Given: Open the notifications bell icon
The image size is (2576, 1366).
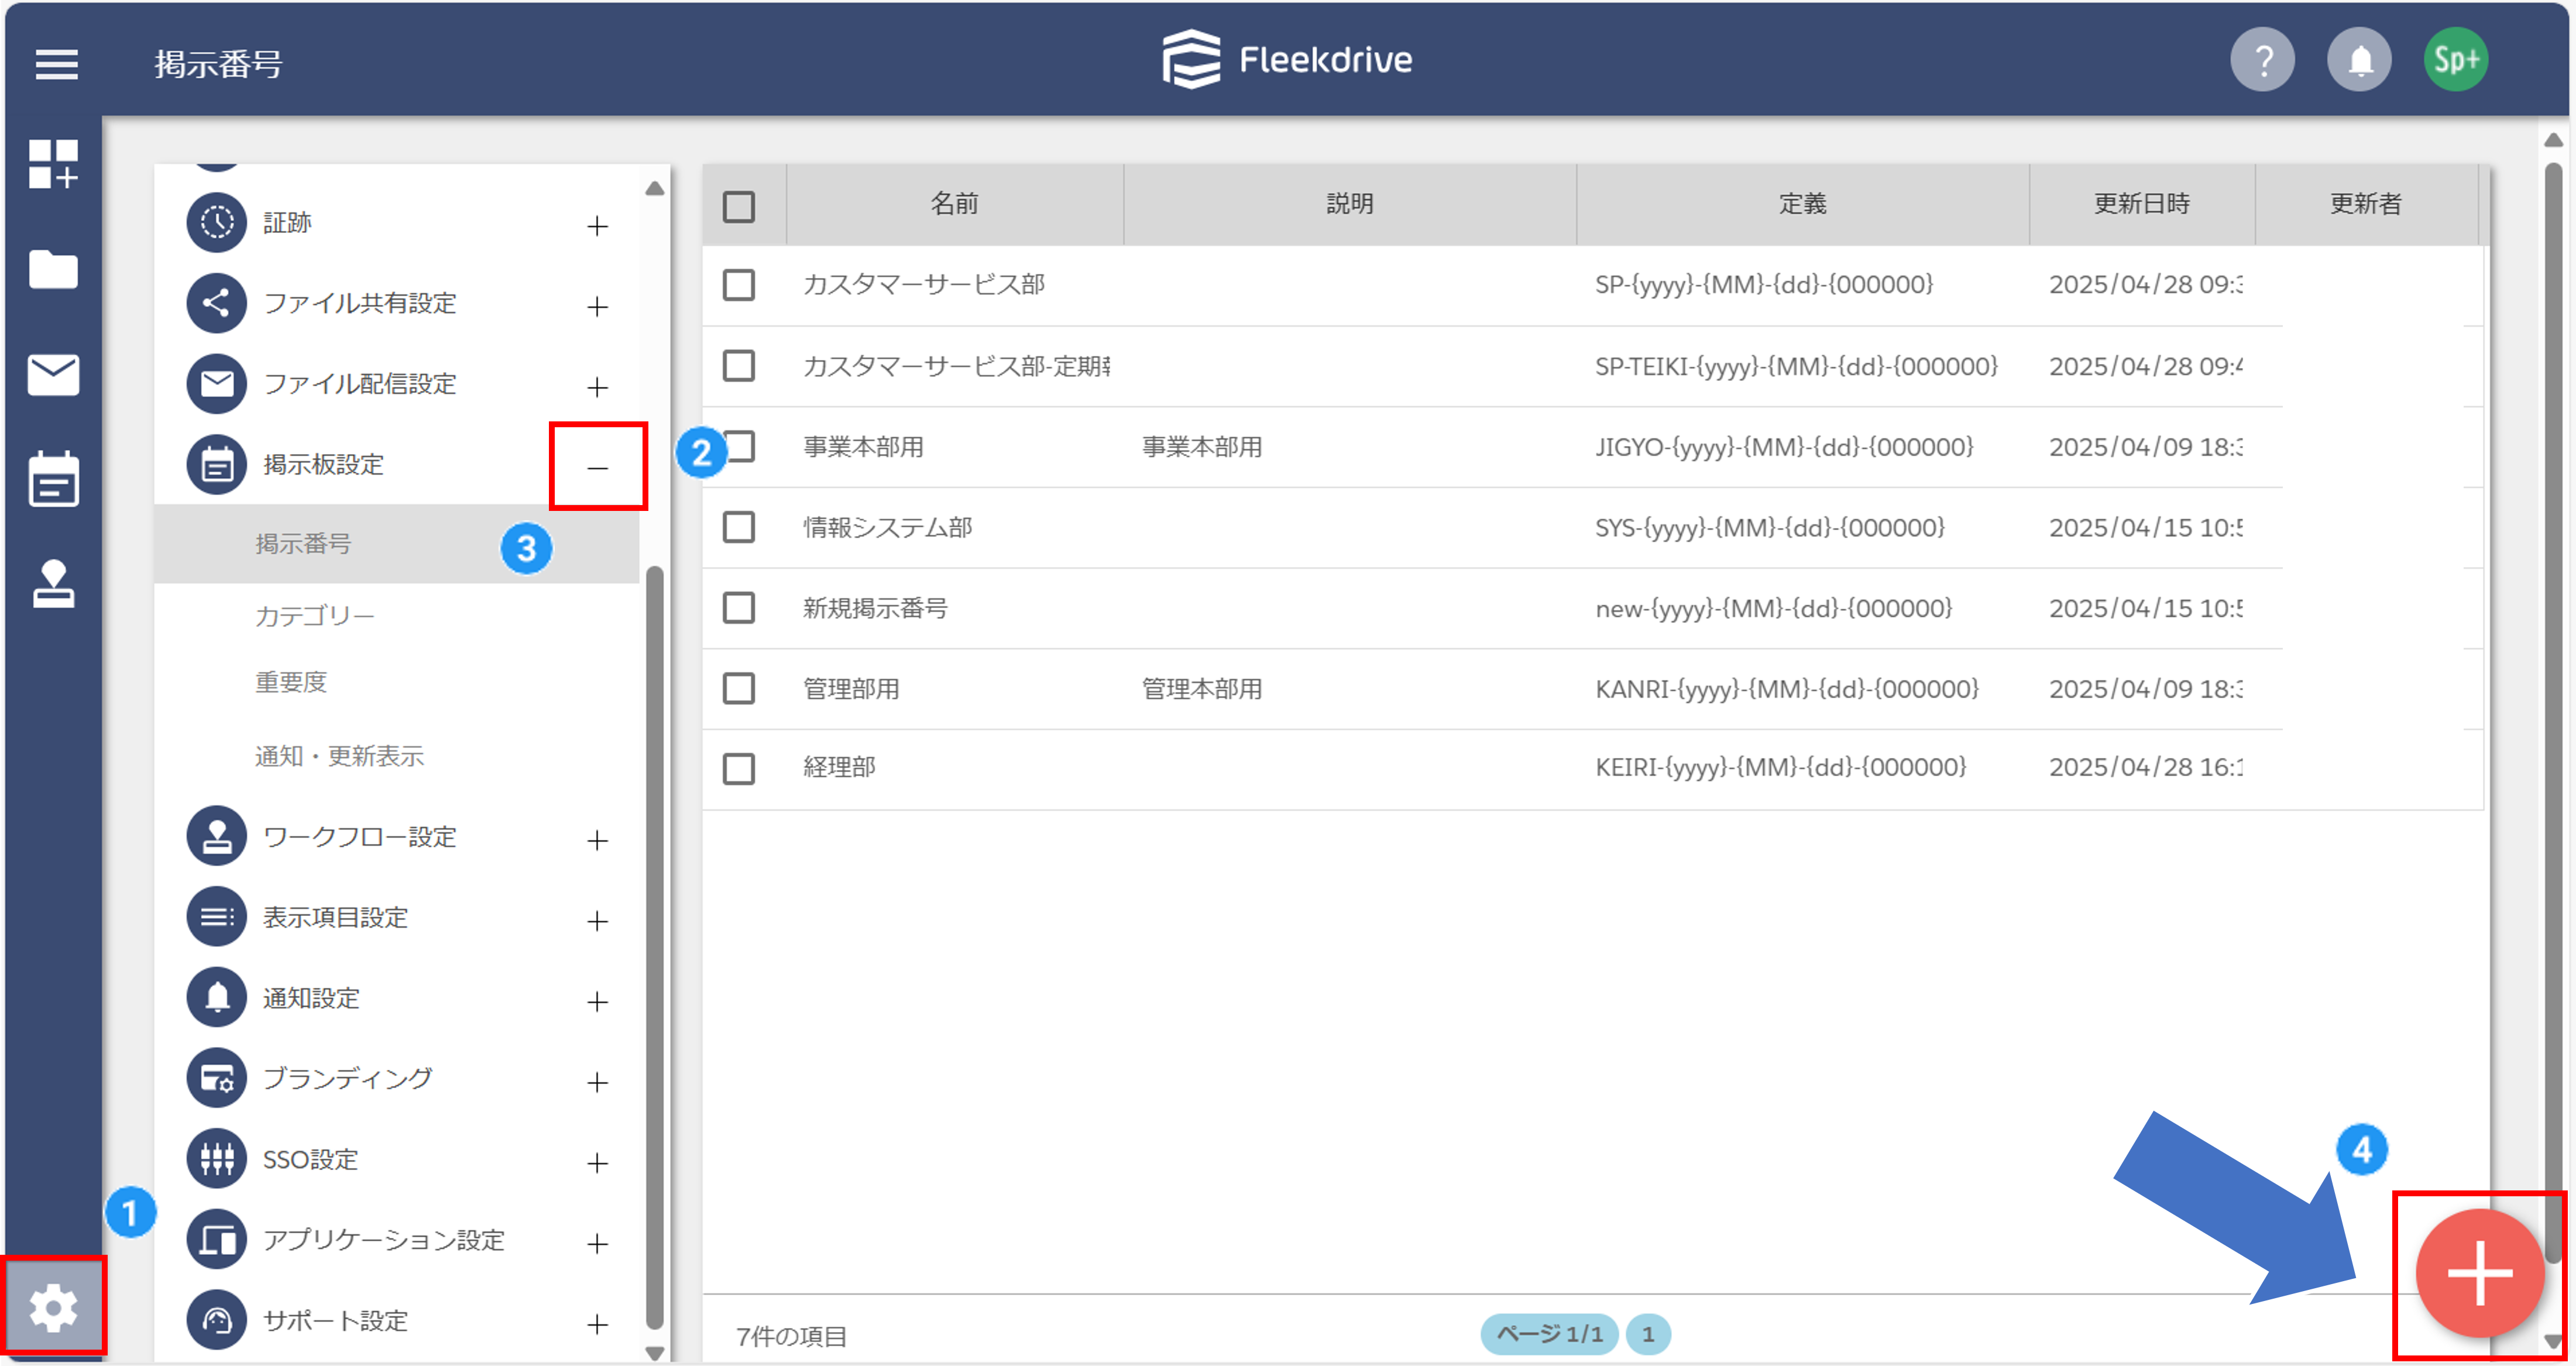Looking at the screenshot, I should click(x=2359, y=60).
